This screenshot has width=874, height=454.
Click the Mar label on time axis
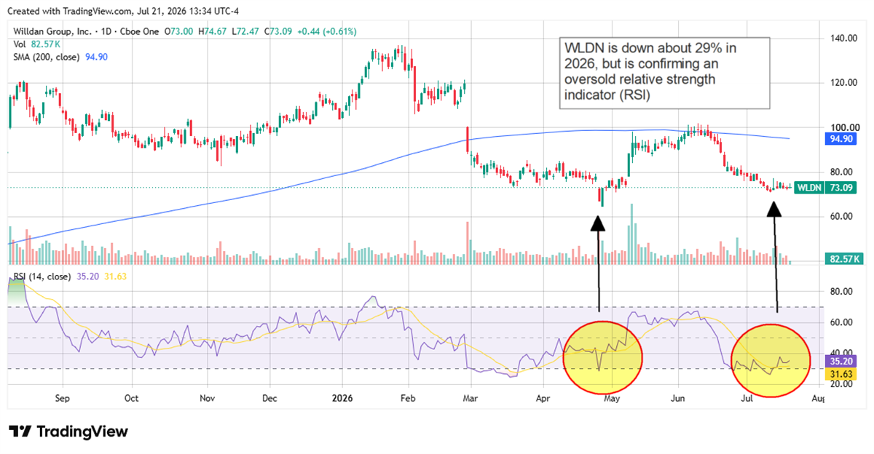coord(471,399)
